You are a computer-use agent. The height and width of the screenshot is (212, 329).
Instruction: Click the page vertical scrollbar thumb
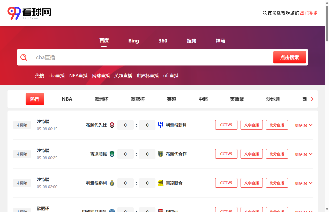(327, 23)
